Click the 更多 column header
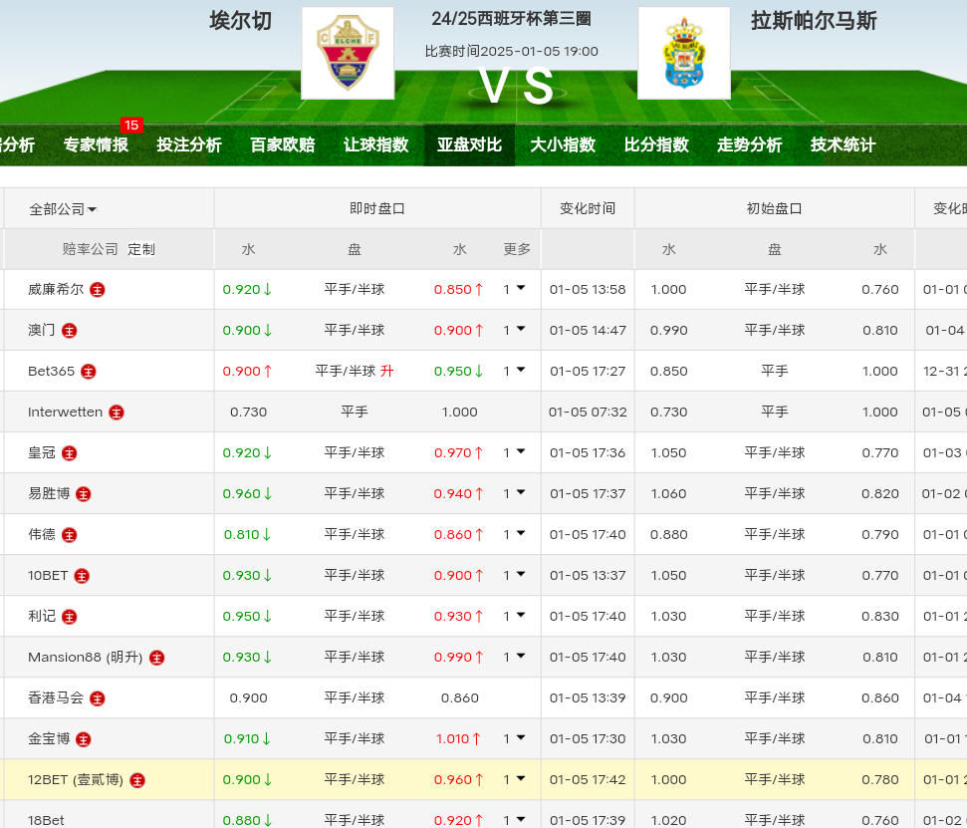The height and width of the screenshot is (828, 967). pos(517,249)
